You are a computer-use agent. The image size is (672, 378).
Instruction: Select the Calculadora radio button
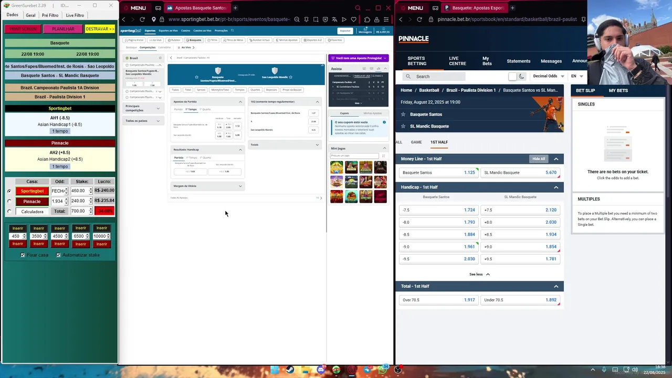(x=9, y=212)
